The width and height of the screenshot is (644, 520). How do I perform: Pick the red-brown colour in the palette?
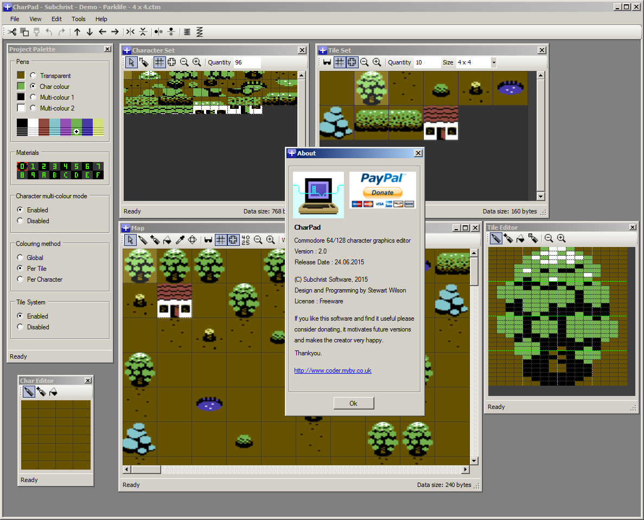click(44, 127)
